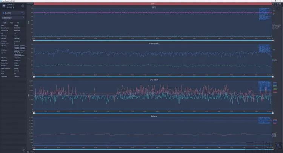
Task: Toggle the top Battery legend checkbox
Action: pyautogui.click(x=272, y=133)
